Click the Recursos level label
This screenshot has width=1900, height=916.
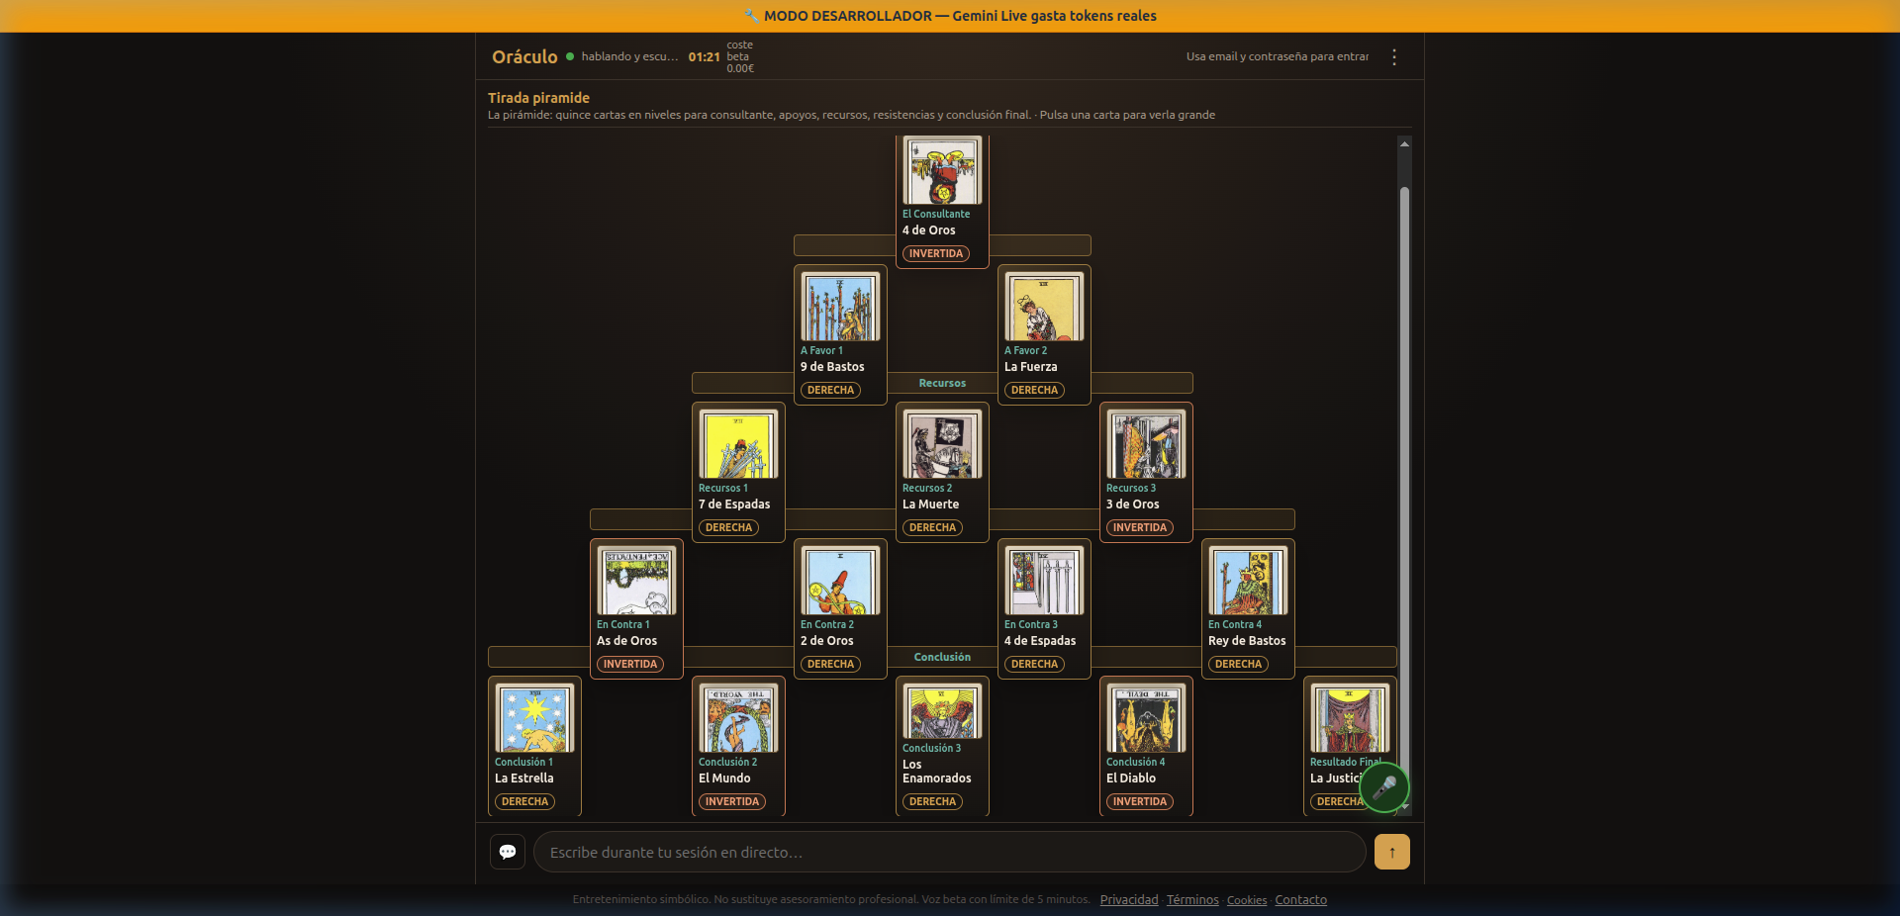coord(942,384)
